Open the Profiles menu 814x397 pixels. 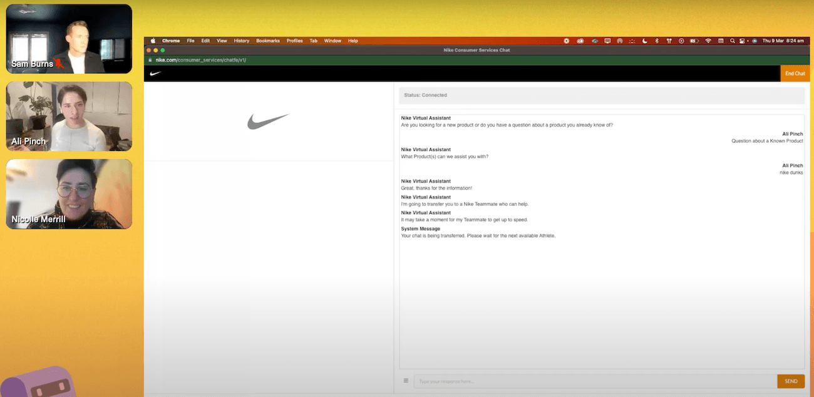[x=295, y=41]
